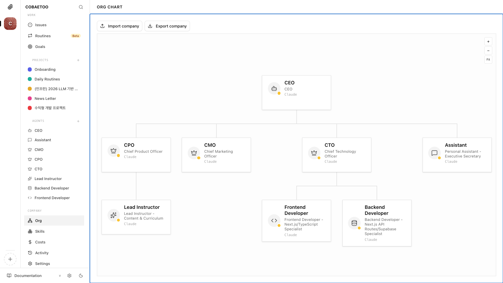Screen dimensions: 503x283
Task: Click the paperclip logo icon
Action: tap(10, 7)
